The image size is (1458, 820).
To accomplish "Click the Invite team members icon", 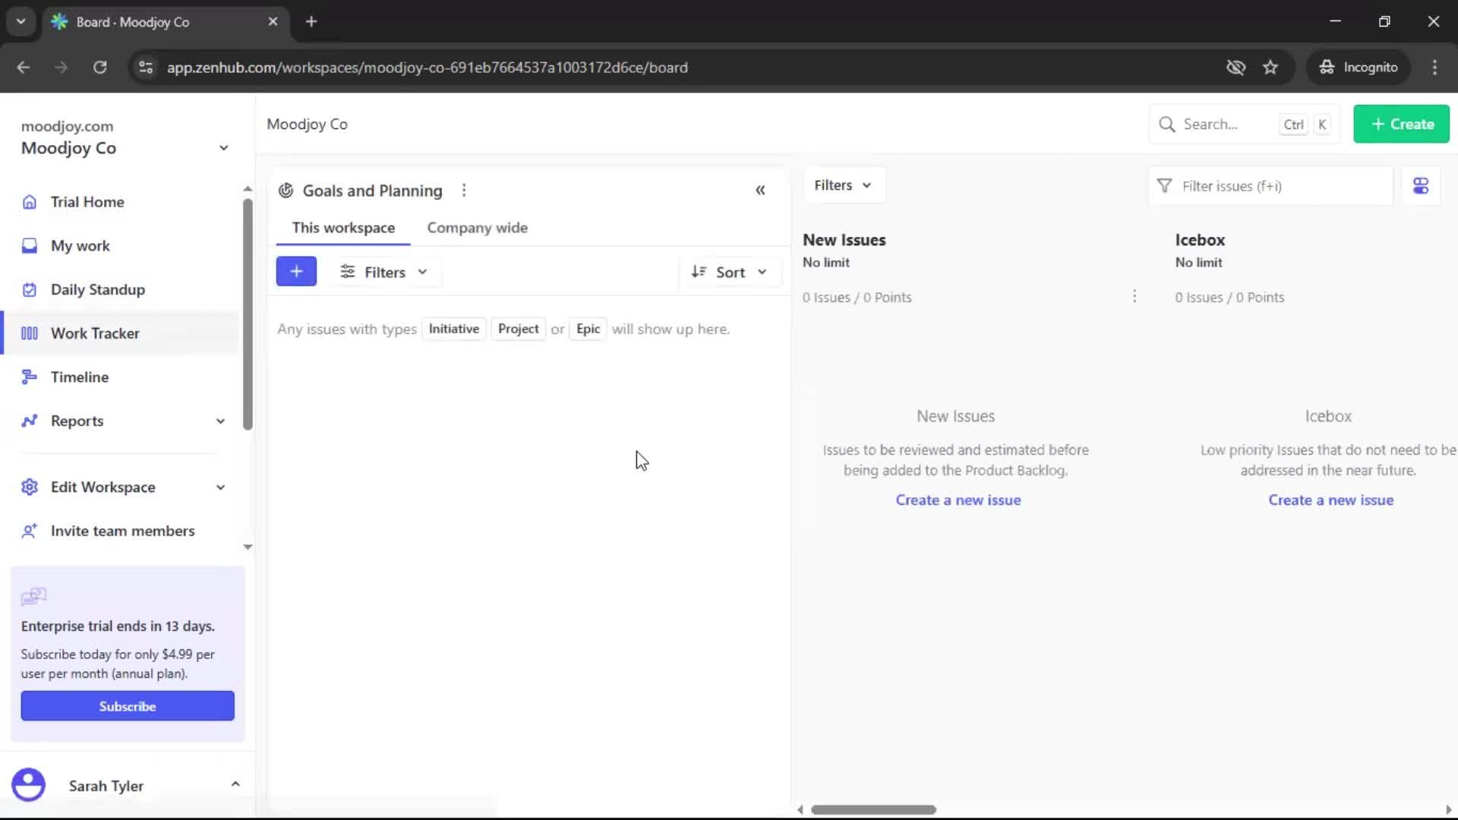I will click(29, 531).
